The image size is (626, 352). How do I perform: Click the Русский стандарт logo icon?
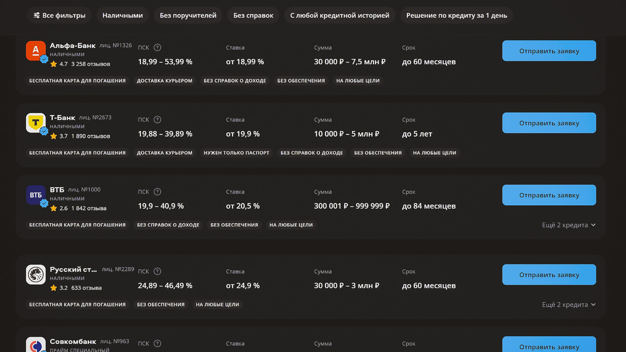pos(36,275)
